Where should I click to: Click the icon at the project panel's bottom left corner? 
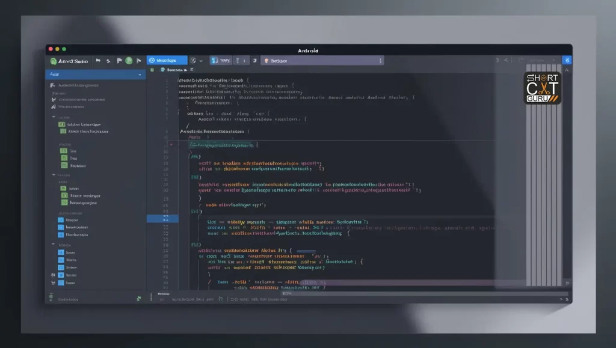51,297
